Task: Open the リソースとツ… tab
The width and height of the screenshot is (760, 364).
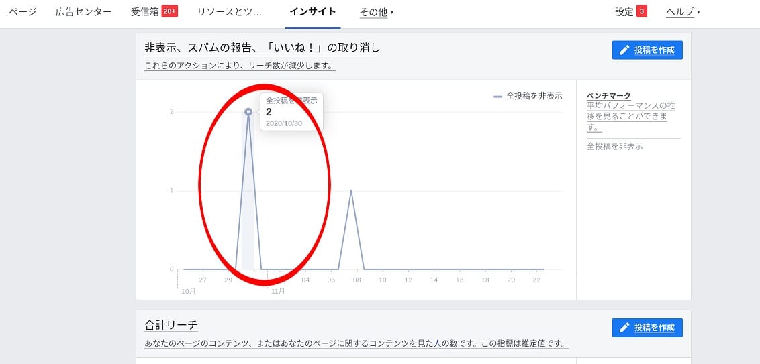Action: click(230, 12)
